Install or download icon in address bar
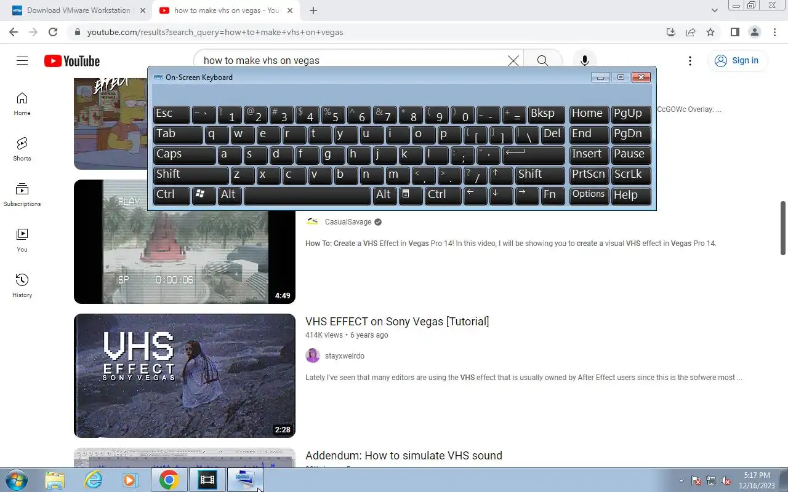The height and width of the screenshot is (492, 788). point(671,32)
